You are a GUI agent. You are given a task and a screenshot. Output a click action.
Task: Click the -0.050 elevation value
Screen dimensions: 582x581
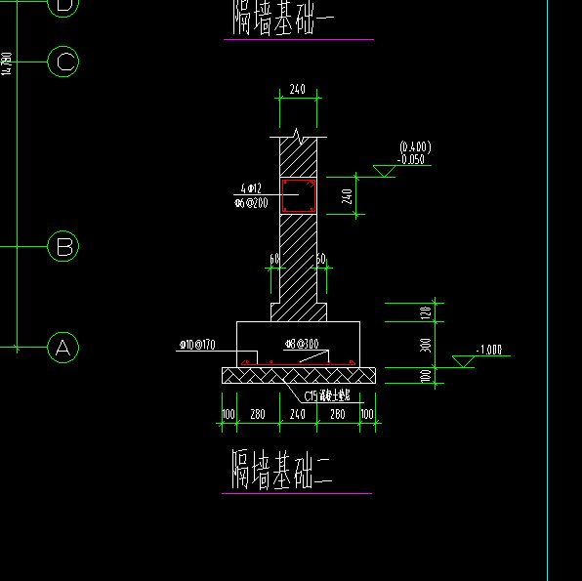(411, 159)
